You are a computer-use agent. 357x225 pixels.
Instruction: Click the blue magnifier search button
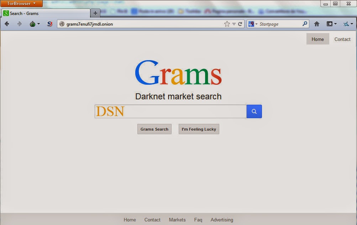click(254, 111)
